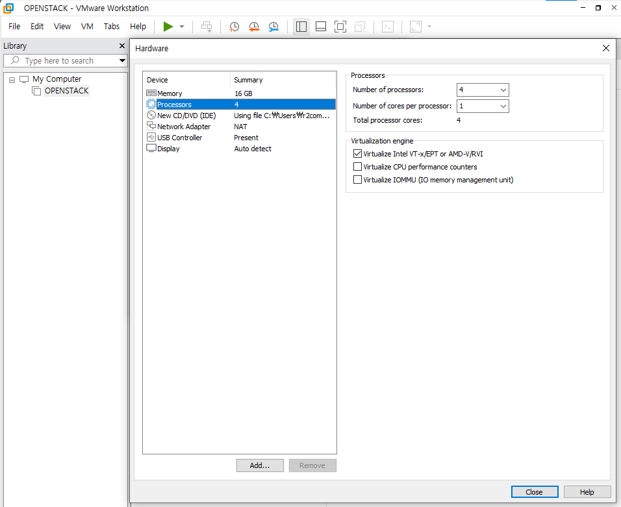Click the VMware Workstation app icon in the title bar
Image resolution: width=621 pixels, height=507 pixels.
[8, 8]
